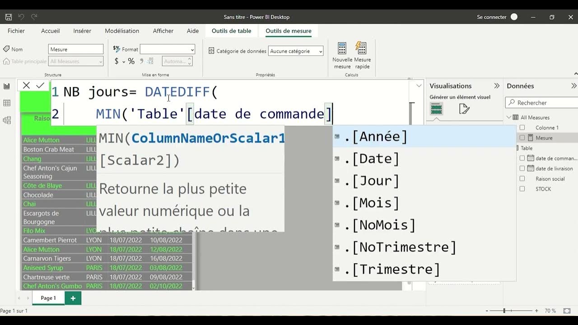Click the date de commande calendar icon
This screenshot has height=325, width=578.
(531, 158)
